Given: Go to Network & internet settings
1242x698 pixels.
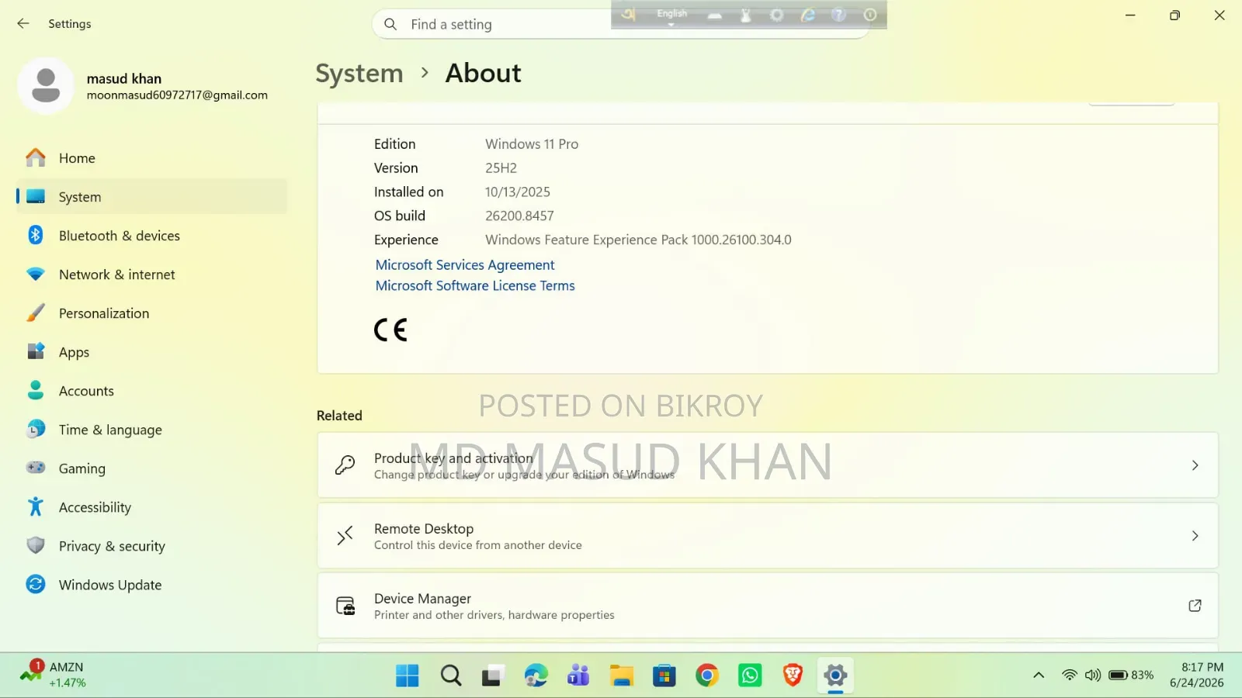Looking at the screenshot, I should (152, 275).
